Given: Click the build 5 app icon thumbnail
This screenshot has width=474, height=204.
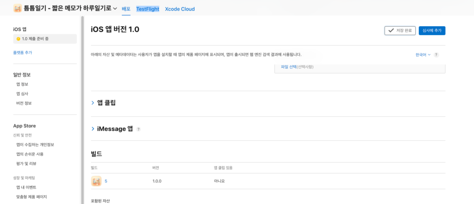Looking at the screenshot, I should click(x=96, y=181).
